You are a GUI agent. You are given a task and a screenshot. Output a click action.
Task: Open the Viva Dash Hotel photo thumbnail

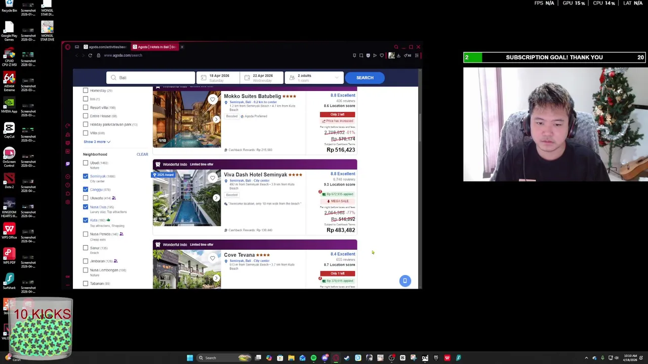point(187,198)
